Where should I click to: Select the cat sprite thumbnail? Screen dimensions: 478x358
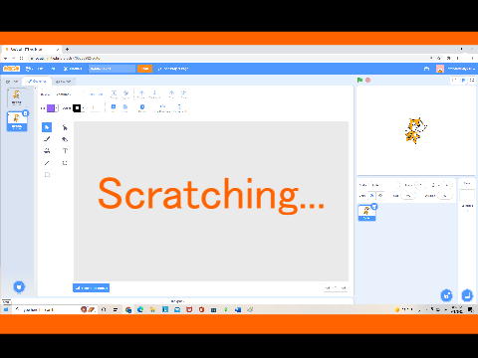(x=366, y=213)
